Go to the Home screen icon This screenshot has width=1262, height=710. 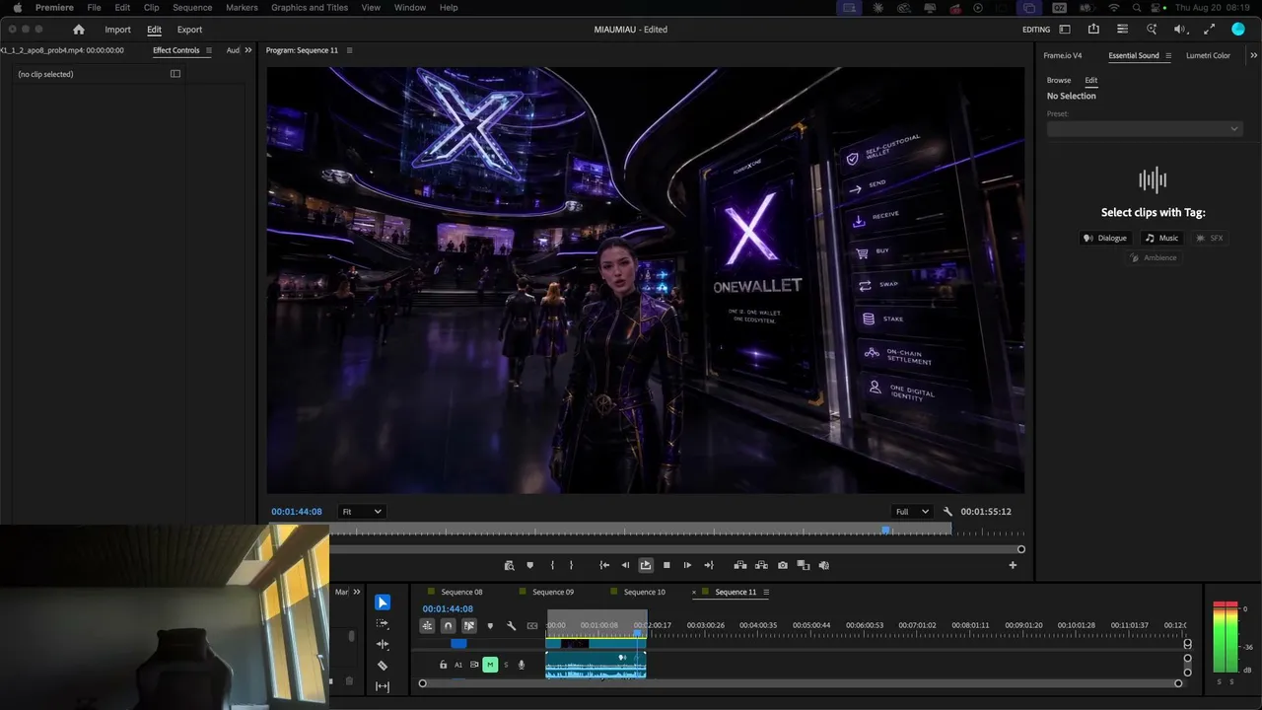[79, 30]
